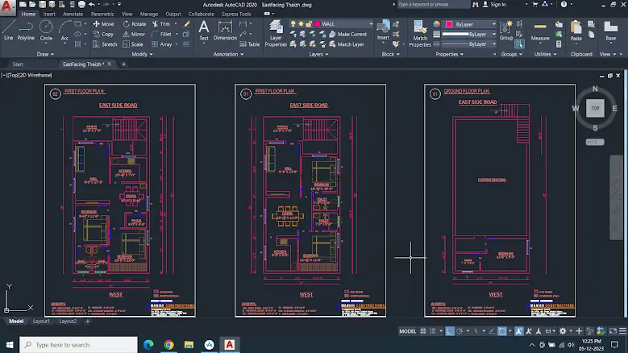Toggle object snap in status bar

click(x=501, y=331)
